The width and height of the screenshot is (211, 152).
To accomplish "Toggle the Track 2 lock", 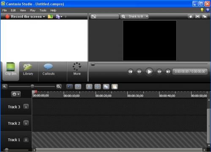I will [26, 123].
